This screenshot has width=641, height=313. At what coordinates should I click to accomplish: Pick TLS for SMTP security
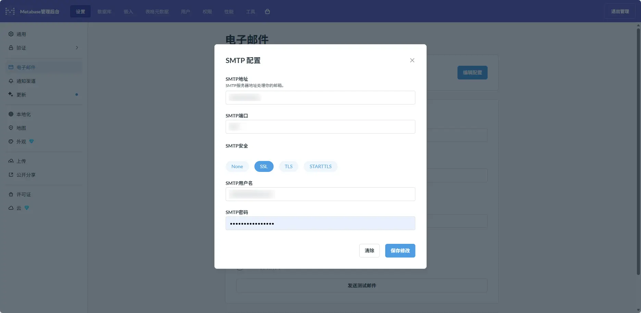coord(288,166)
